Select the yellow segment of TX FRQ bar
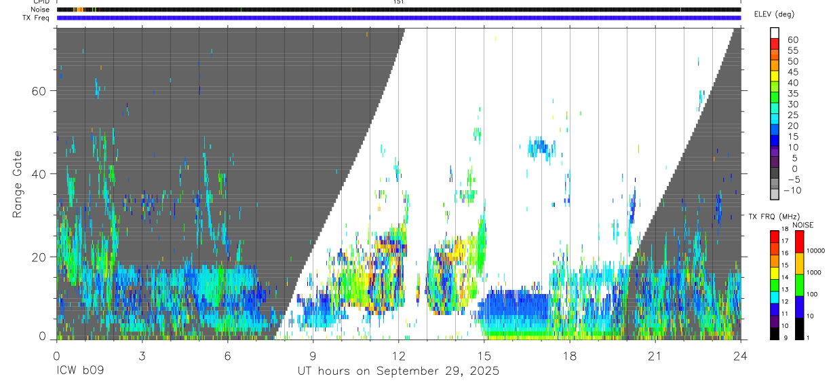 pyautogui.click(x=775, y=273)
